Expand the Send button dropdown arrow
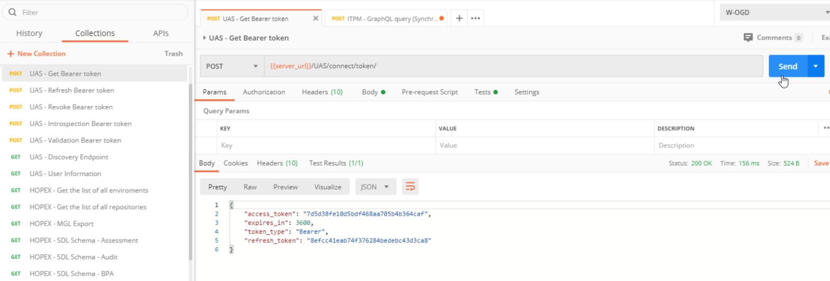Screen dimensions: 830x281 (816, 66)
